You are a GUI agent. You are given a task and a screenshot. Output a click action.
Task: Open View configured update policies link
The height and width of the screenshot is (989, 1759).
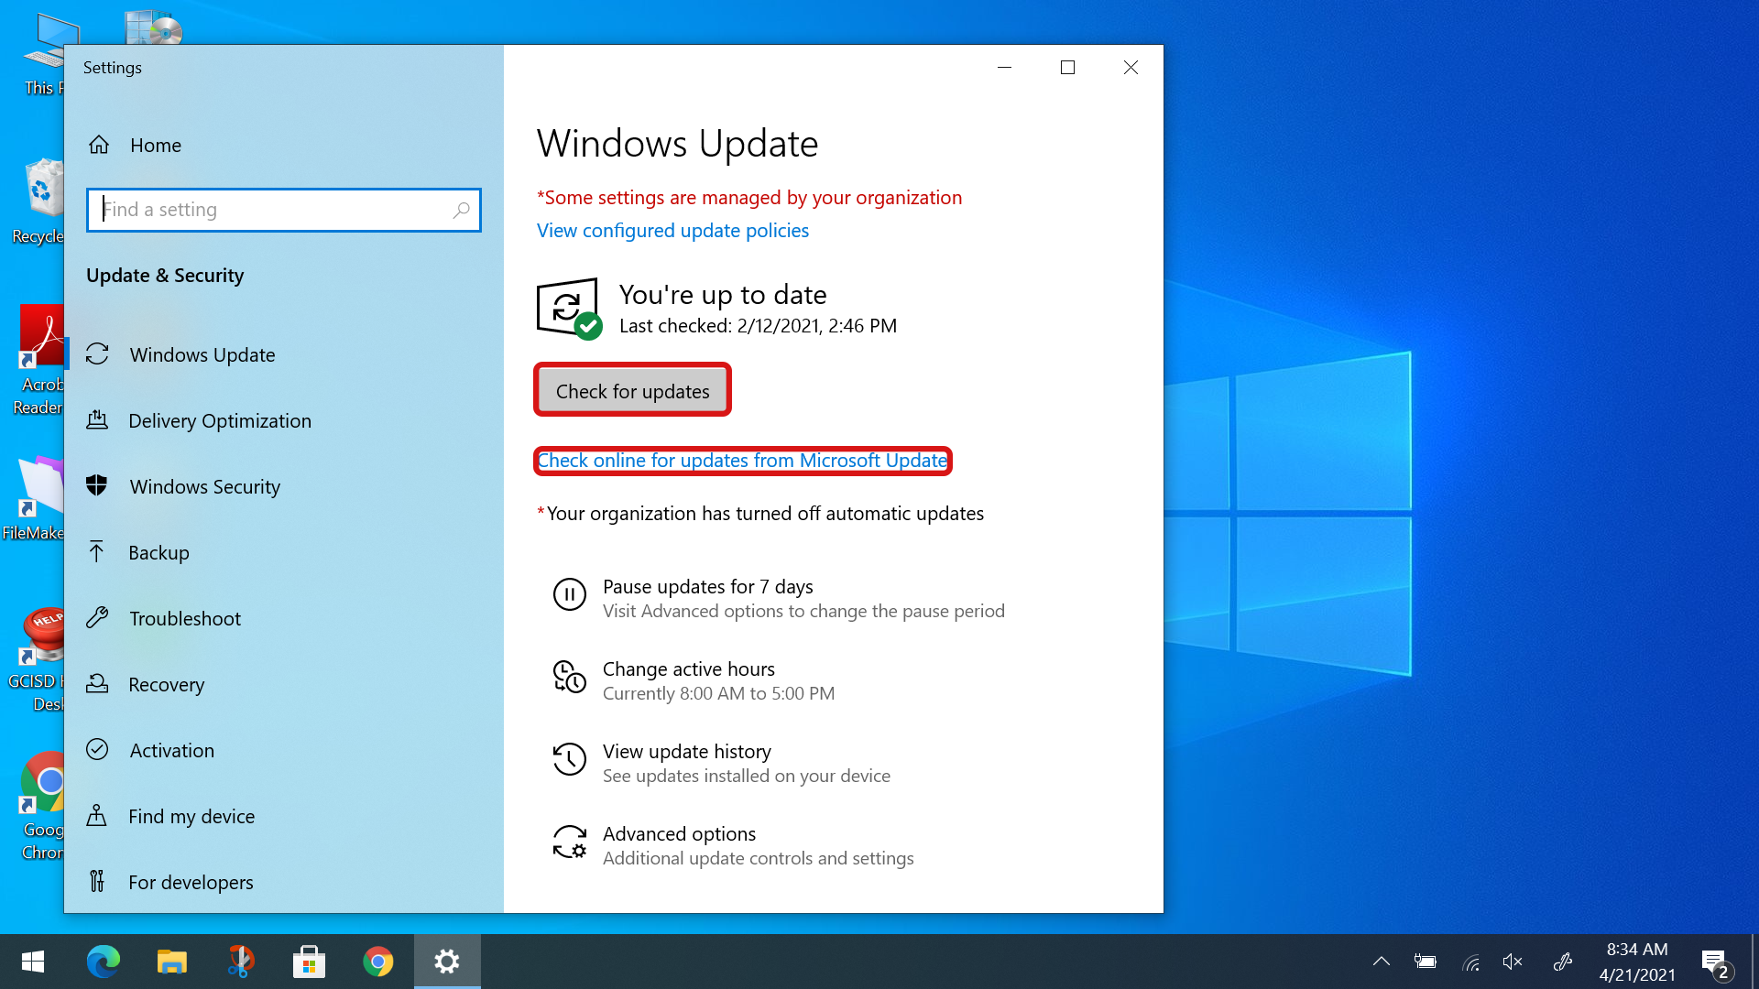(673, 230)
